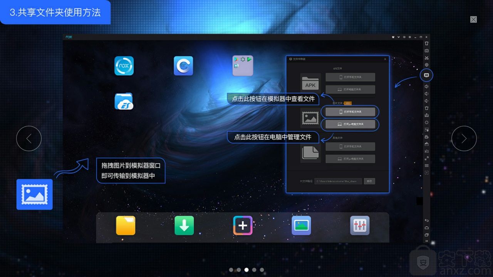Select the fifth pagination dot
The height and width of the screenshot is (277, 493).
[262, 270]
